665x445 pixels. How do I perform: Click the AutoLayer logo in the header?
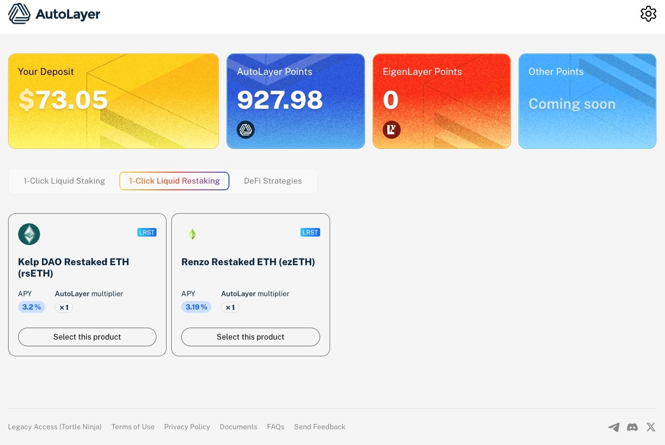(x=54, y=14)
